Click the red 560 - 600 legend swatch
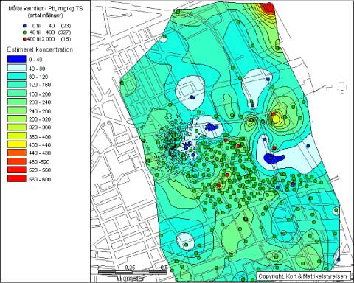 click(x=16, y=178)
